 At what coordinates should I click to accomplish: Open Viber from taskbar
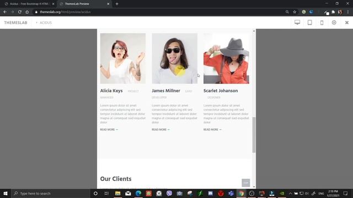click(169, 193)
